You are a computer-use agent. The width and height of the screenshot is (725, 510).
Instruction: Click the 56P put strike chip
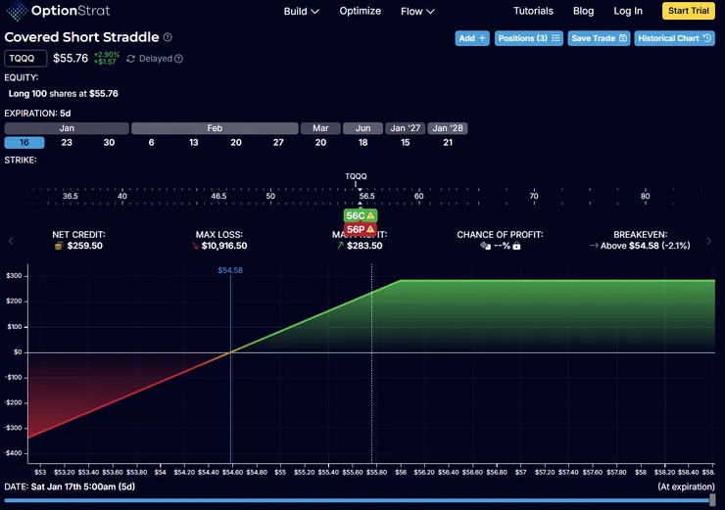tap(361, 229)
